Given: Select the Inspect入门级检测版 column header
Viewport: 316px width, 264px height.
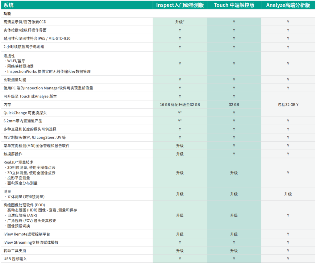Looking at the screenshot, I should point(180,5).
